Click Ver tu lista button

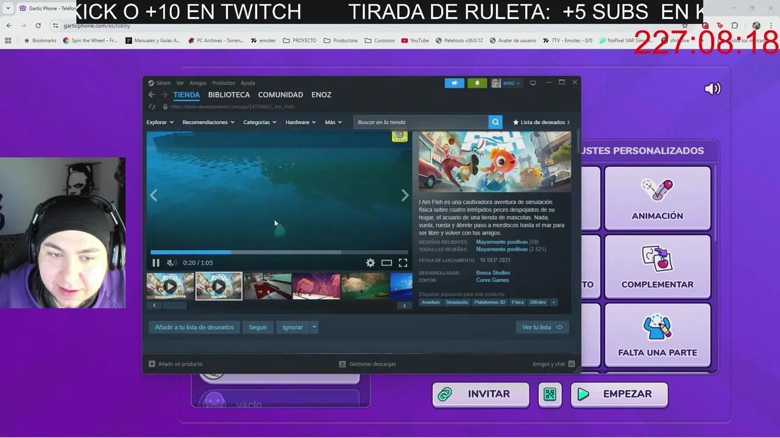click(x=542, y=327)
